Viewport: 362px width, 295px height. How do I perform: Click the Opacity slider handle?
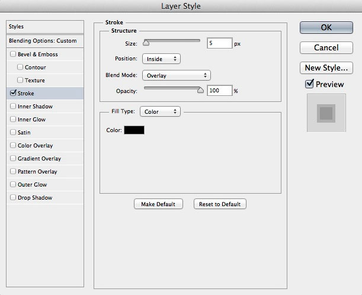[200, 90]
